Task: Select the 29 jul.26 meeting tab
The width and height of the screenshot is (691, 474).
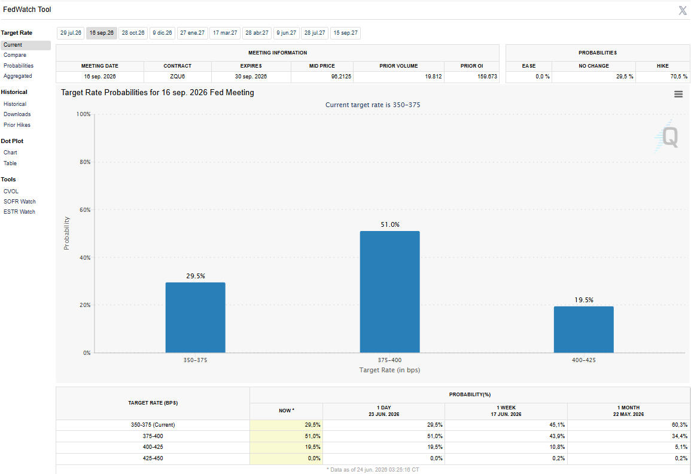Action: 71,33
